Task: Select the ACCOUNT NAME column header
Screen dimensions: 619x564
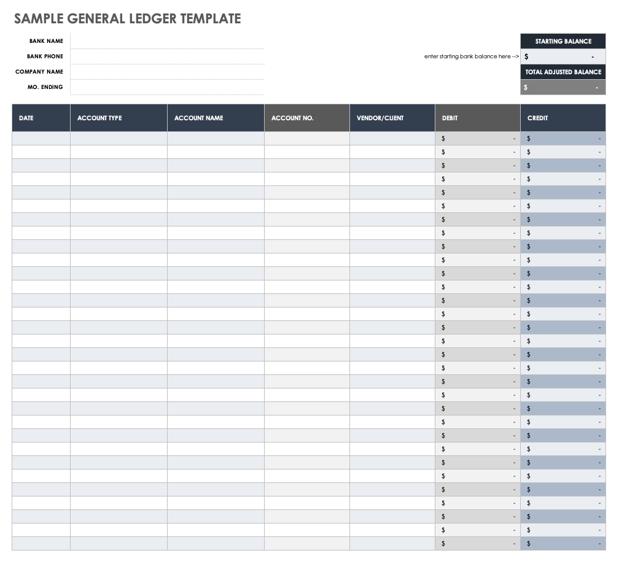Action: pos(215,118)
